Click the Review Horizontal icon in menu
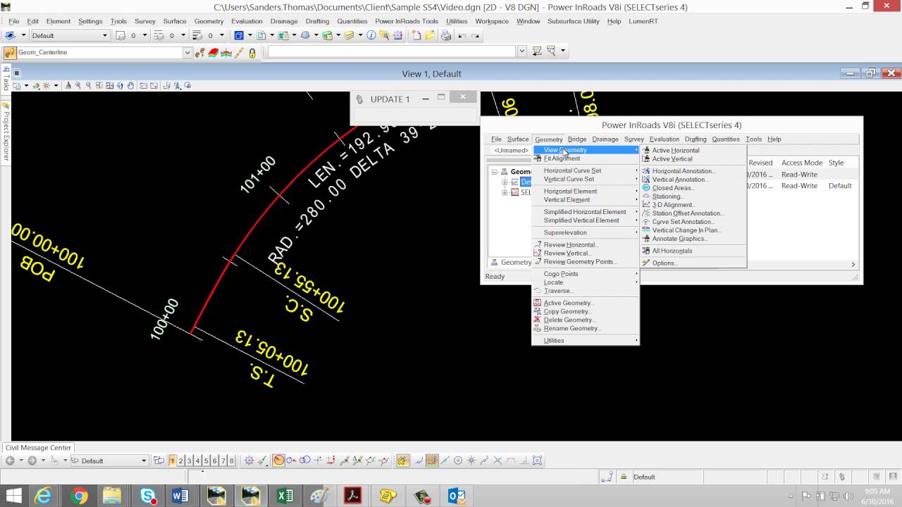The image size is (902, 507). (538, 245)
